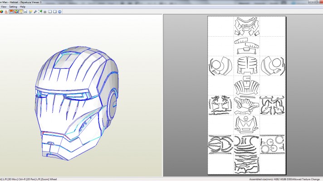Click the four circular ring pattern pieces
The height and width of the screenshot is (181, 323).
coord(273,143)
